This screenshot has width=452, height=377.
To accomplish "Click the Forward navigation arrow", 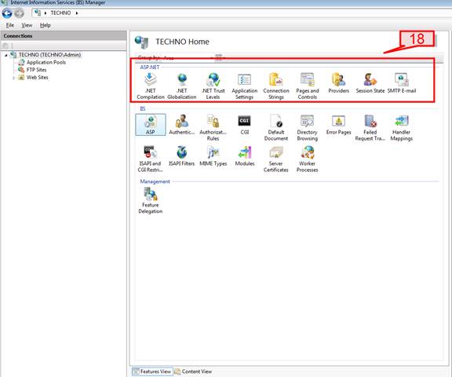I will (19, 13).
